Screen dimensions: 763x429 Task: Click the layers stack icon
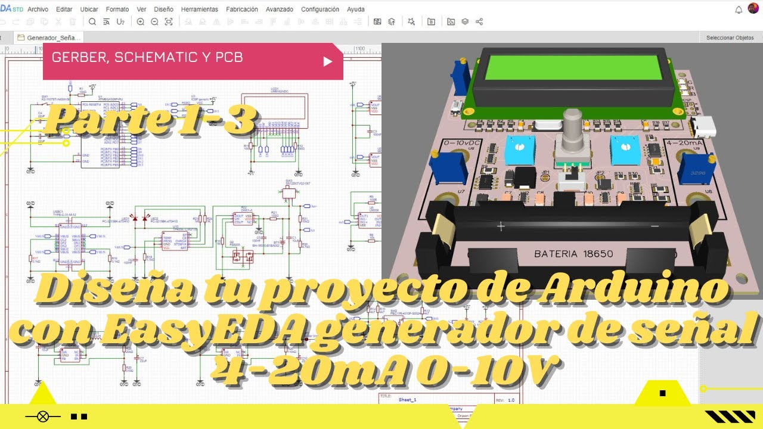(x=465, y=21)
